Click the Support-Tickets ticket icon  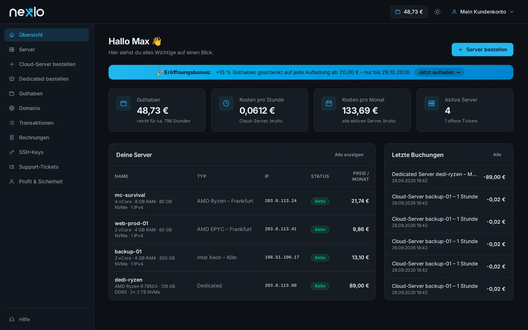click(12, 167)
